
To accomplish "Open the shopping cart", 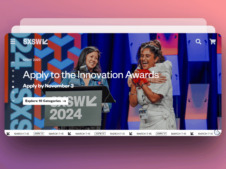I will [x=212, y=41].
